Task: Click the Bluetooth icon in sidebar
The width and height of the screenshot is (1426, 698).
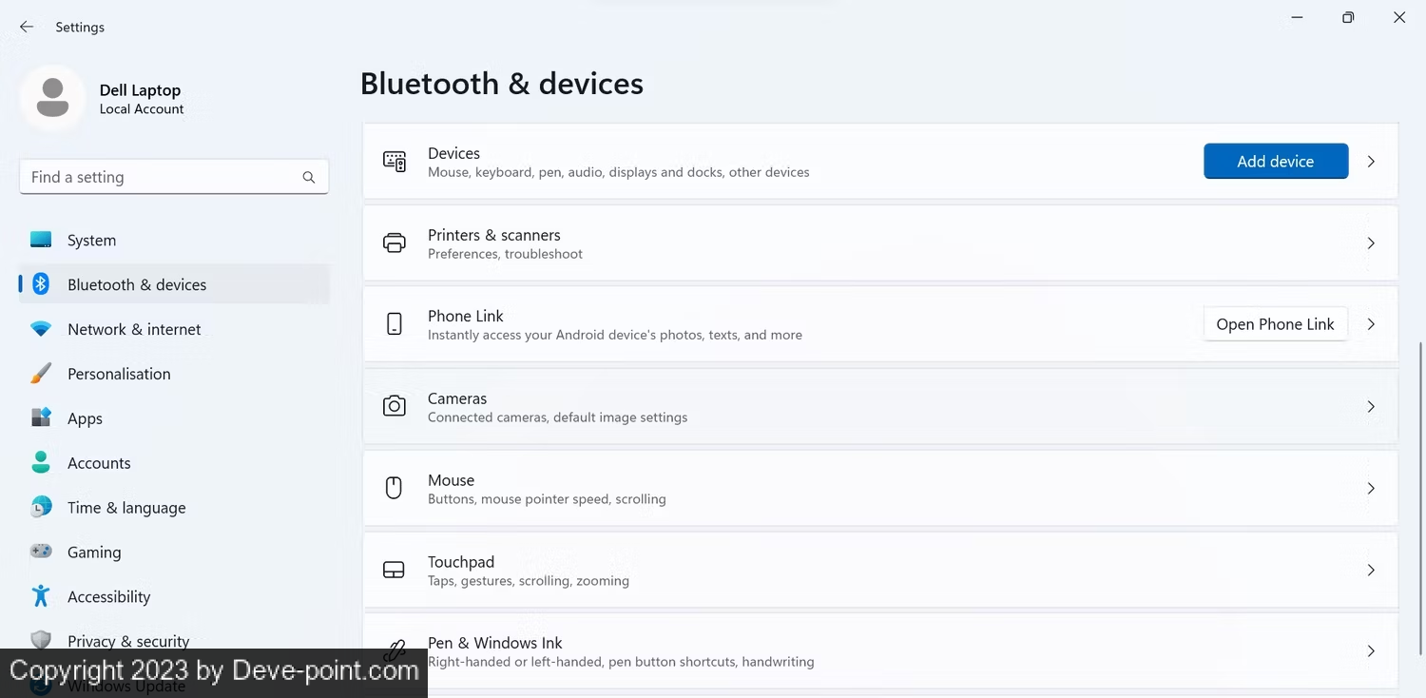Action: pyautogui.click(x=41, y=284)
